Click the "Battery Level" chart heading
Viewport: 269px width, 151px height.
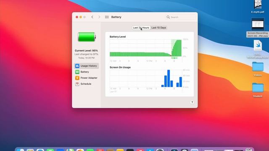click(x=118, y=36)
